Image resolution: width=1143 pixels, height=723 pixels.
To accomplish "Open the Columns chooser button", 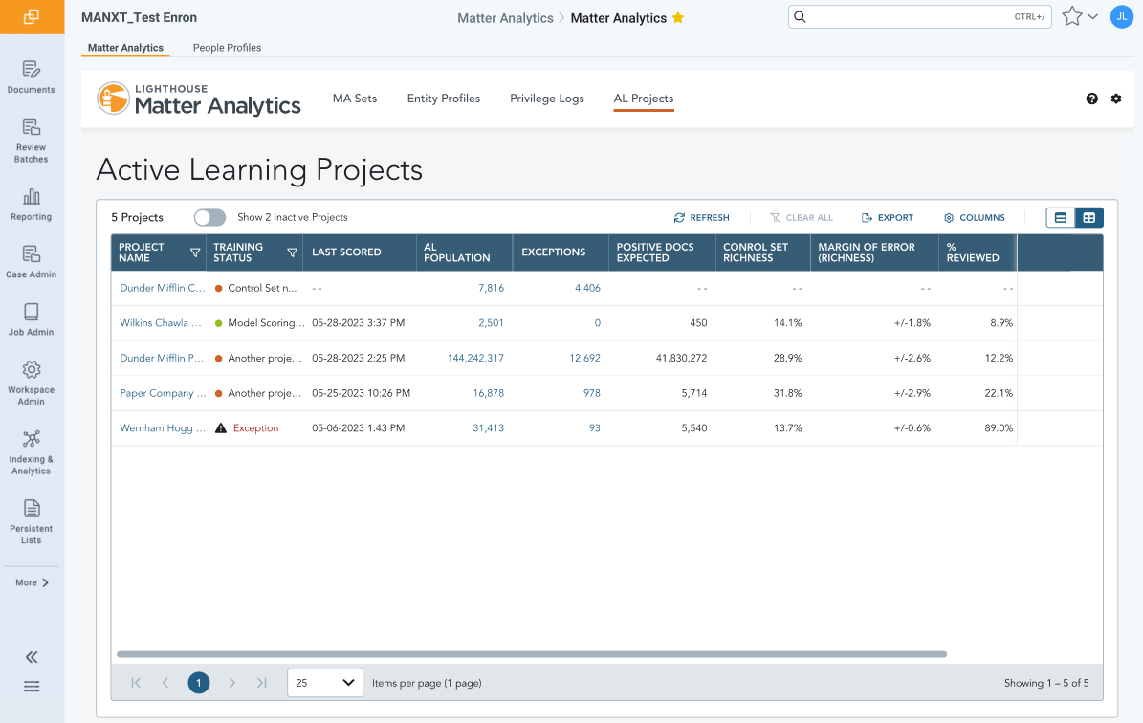I will (974, 217).
